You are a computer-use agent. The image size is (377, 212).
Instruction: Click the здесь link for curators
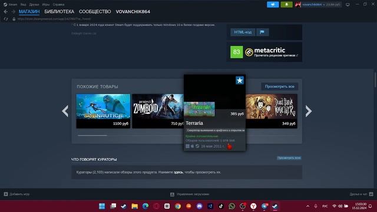[178, 172]
